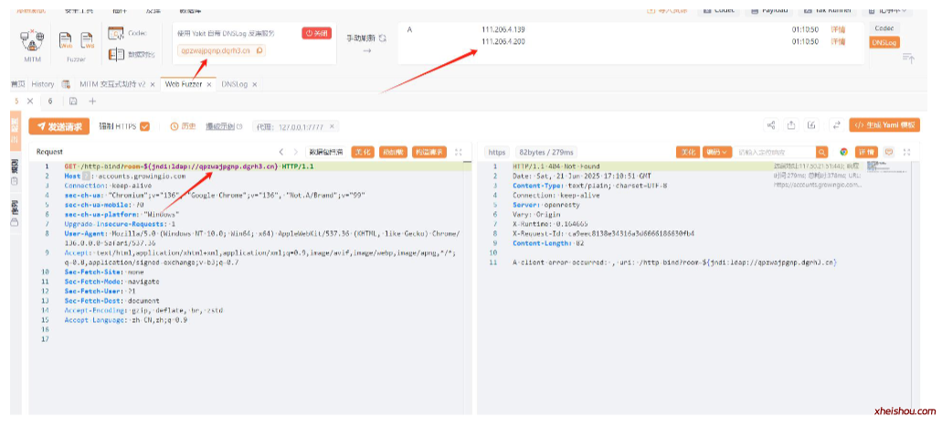
Task: Add a new fuzzer sub-tab with plus
Action: point(92,101)
